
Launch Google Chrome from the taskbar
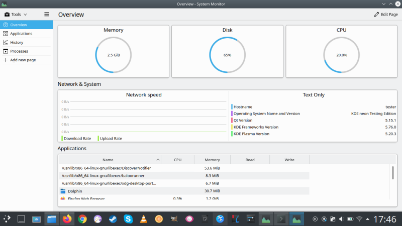click(82, 219)
